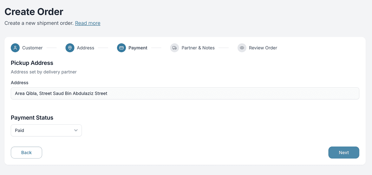The image size is (372, 175).
Task: Open the Payment Status dropdown showing Paid
Action: [46, 130]
